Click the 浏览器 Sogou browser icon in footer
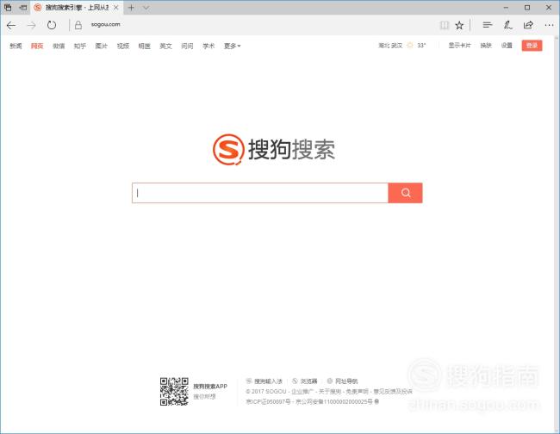The image size is (560, 434). click(295, 381)
